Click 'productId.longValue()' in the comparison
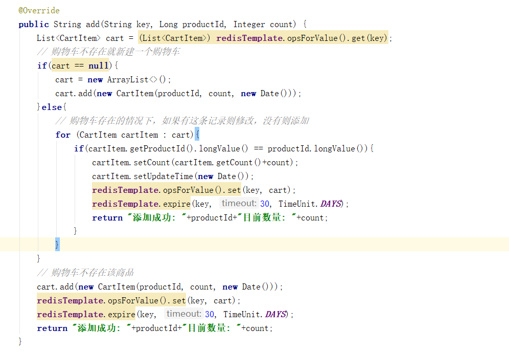 tap(315, 149)
